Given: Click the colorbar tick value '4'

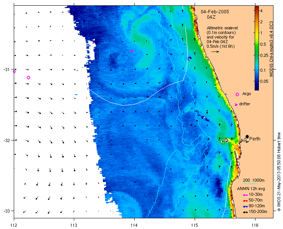Looking at the screenshot, I should (261, 11).
